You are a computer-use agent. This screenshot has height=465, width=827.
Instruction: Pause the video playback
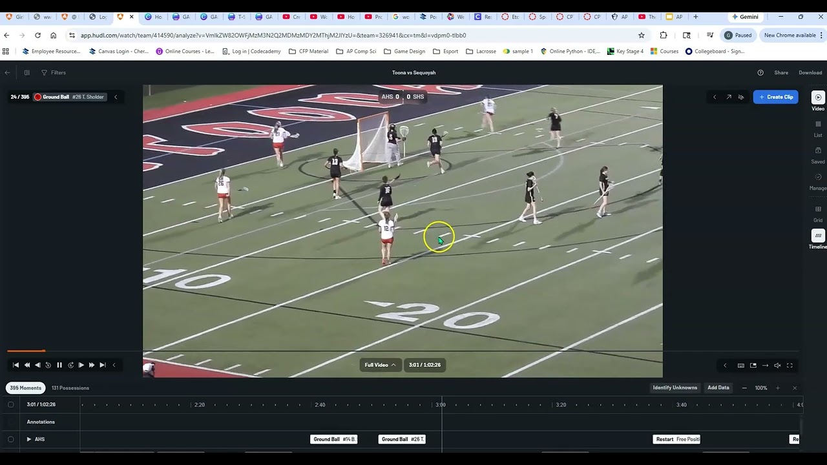point(59,365)
